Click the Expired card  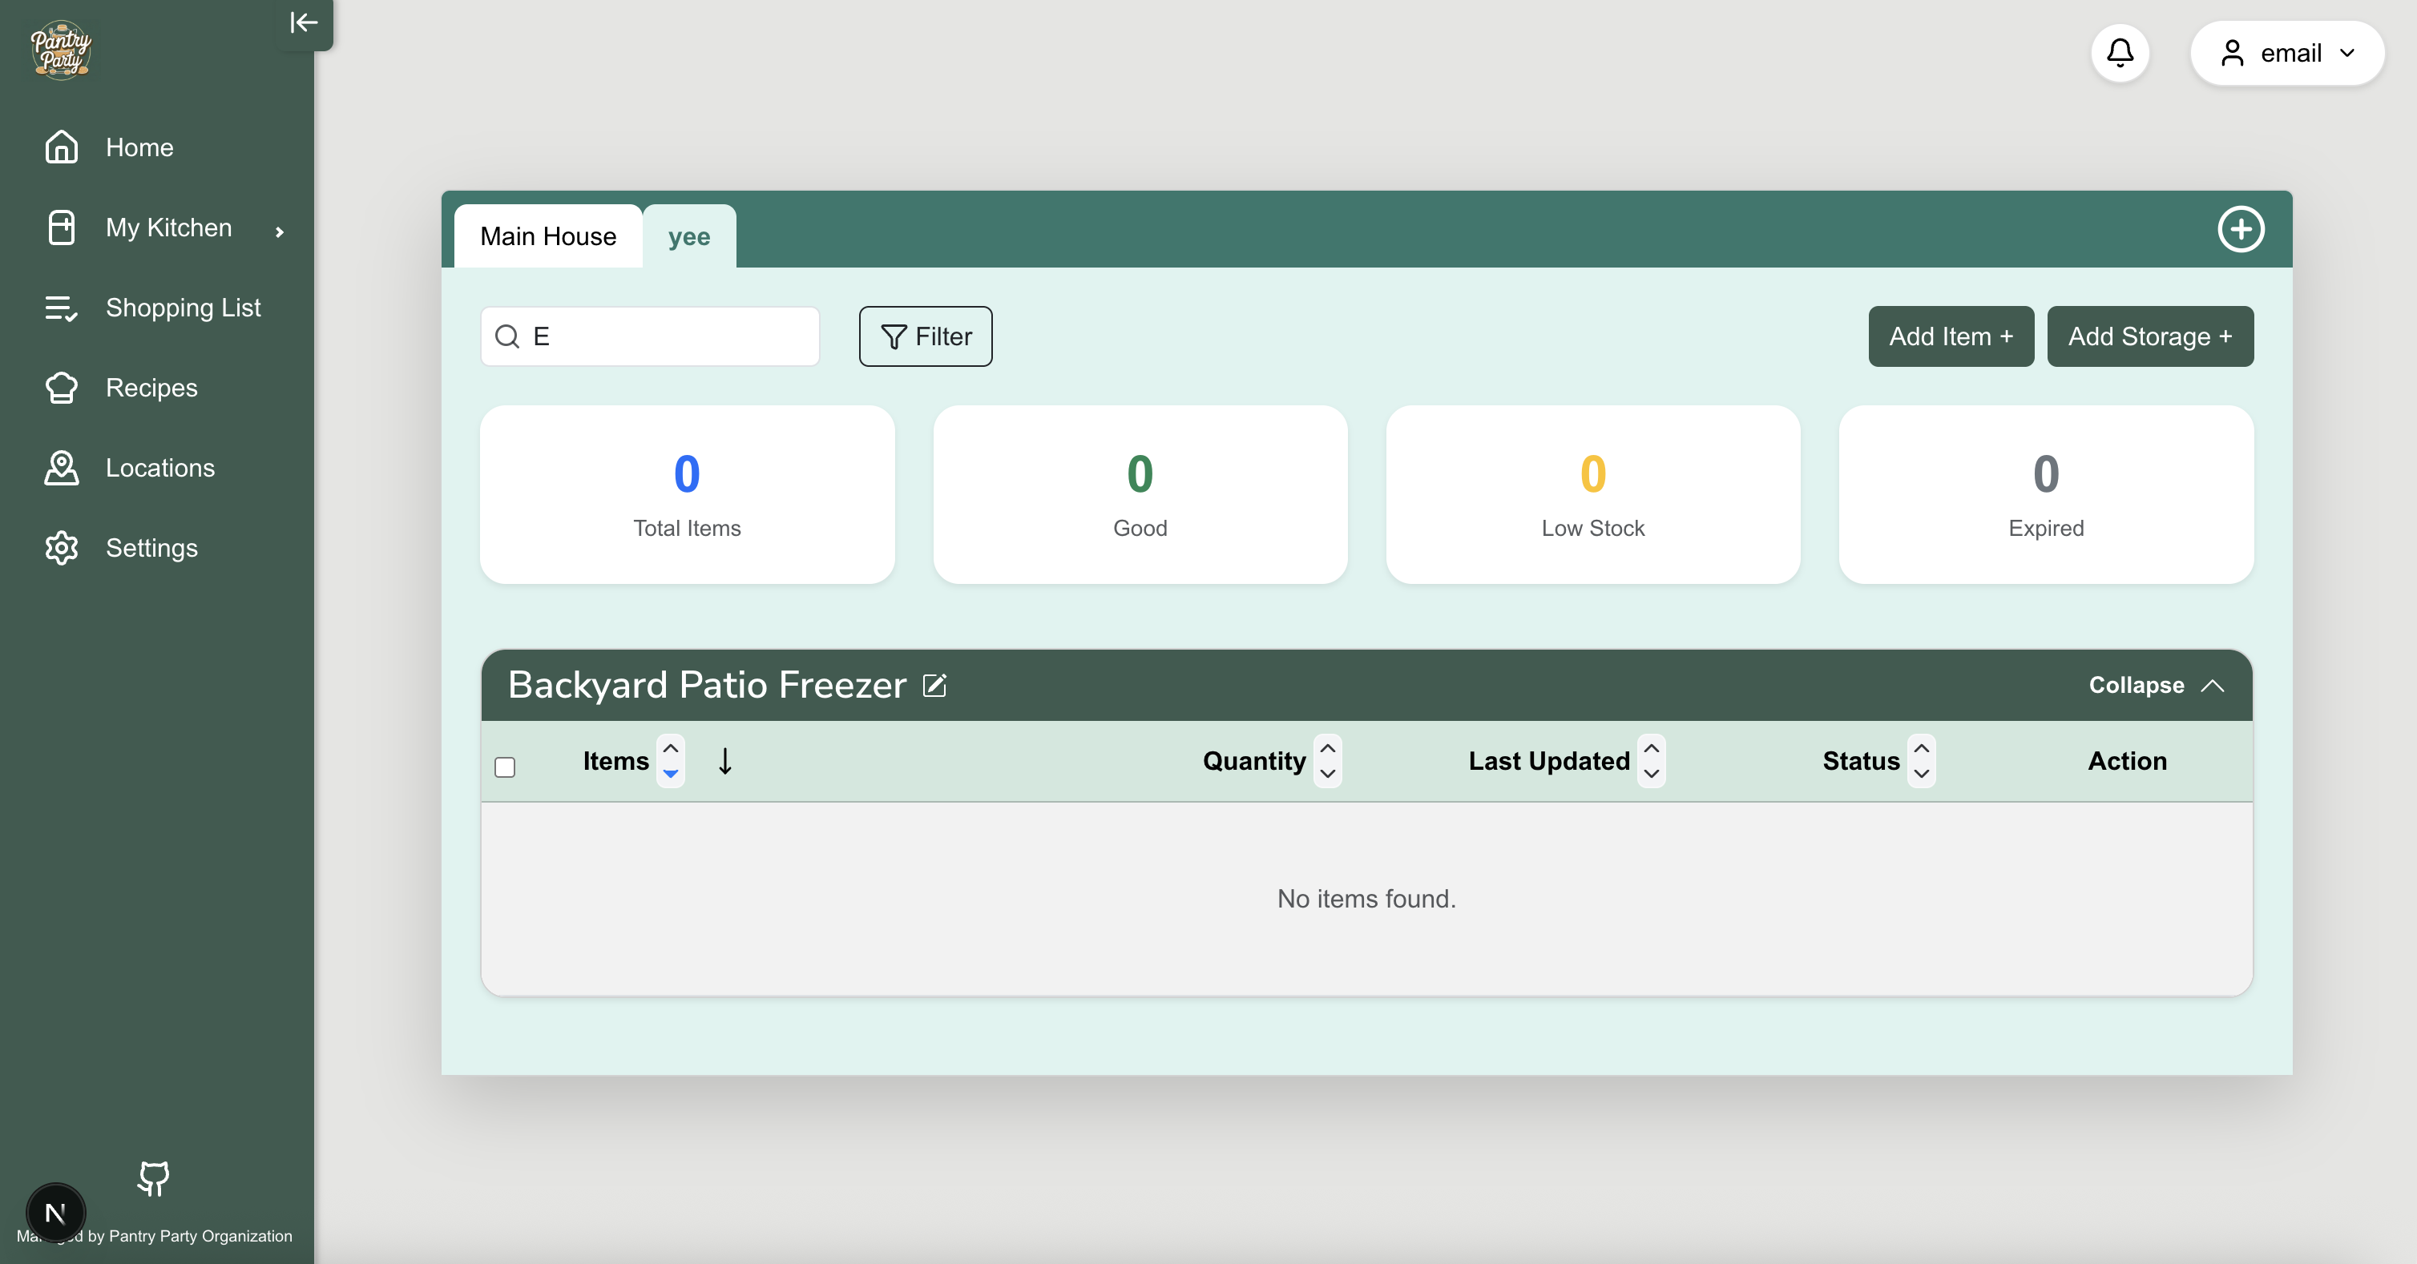point(2045,494)
